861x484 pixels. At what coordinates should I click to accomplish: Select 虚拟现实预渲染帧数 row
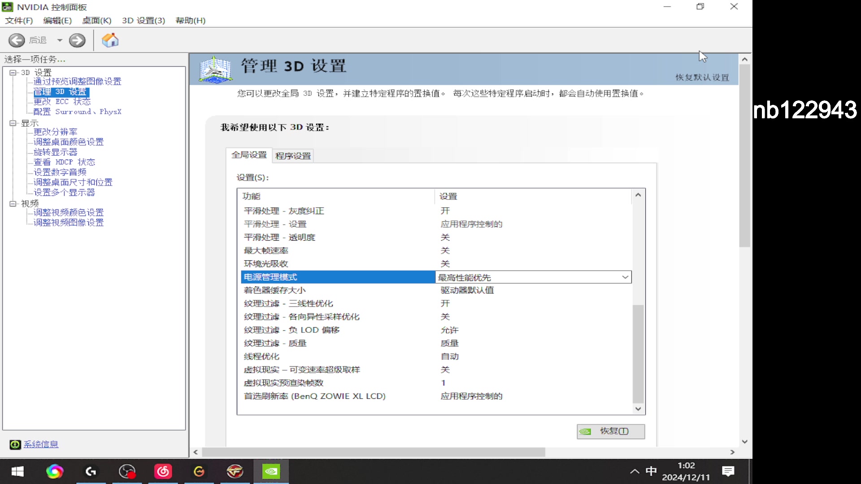[436, 383]
